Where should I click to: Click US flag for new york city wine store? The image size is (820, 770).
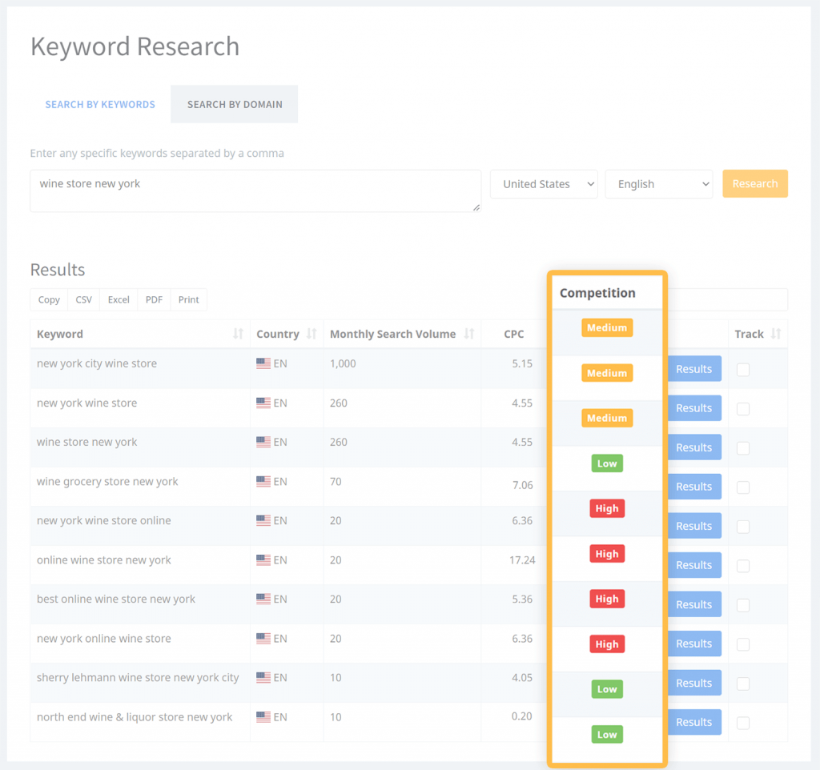(x=263, y=363)
